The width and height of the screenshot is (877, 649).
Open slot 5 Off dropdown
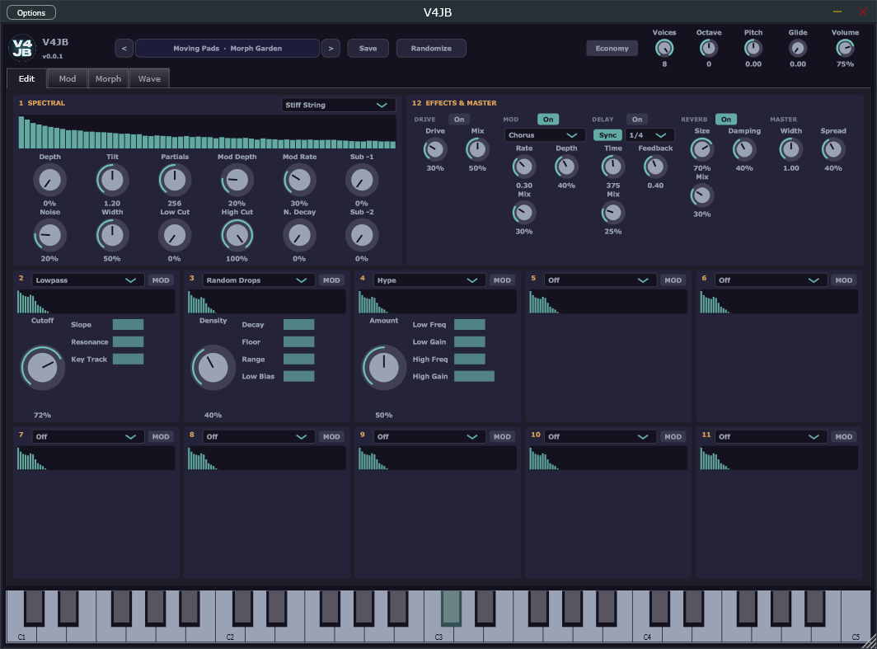click(600, 280)
